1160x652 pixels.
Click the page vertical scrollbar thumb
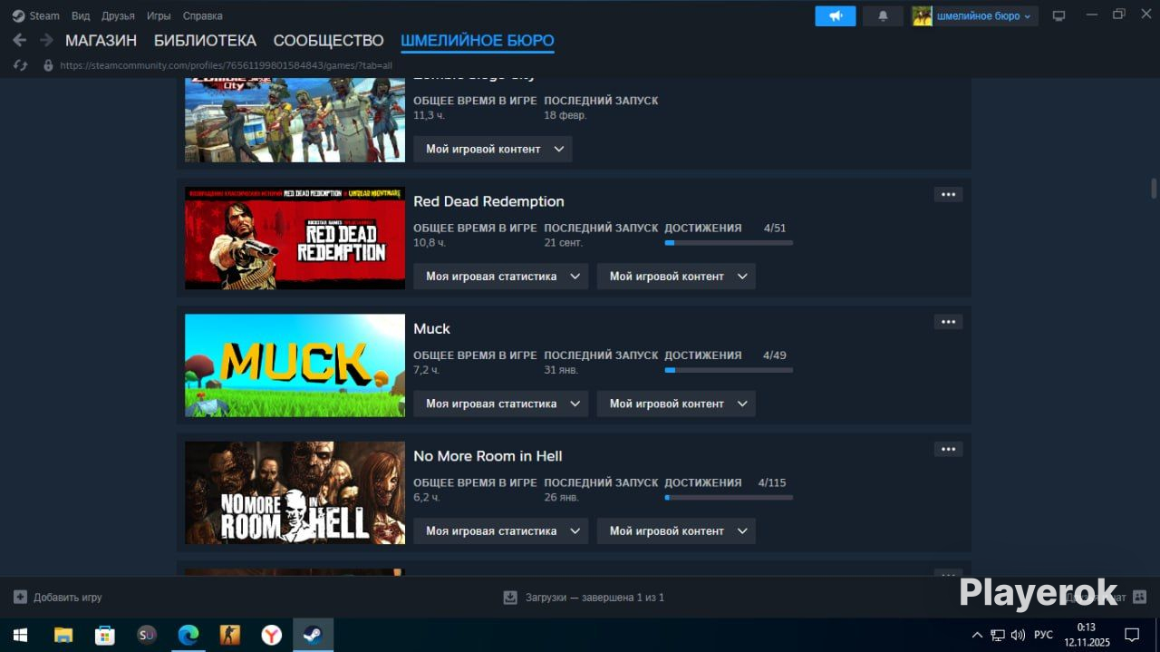1154,188
